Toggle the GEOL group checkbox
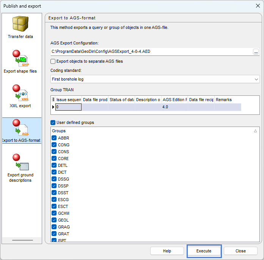 54,220
